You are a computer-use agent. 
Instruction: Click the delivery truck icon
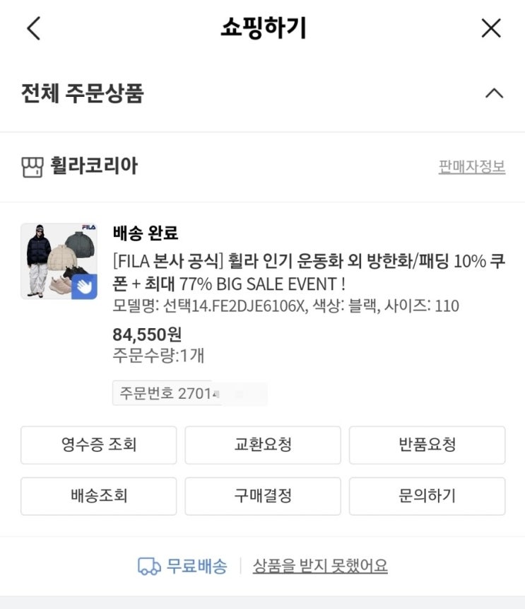148,566
